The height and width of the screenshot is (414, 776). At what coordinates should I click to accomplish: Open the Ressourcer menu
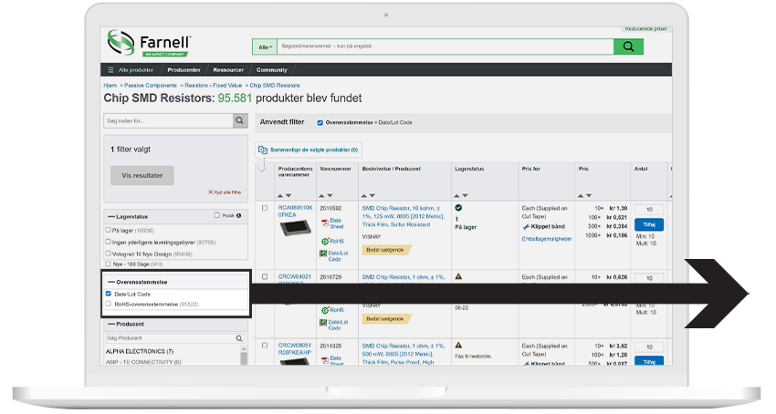pos(228,70)
